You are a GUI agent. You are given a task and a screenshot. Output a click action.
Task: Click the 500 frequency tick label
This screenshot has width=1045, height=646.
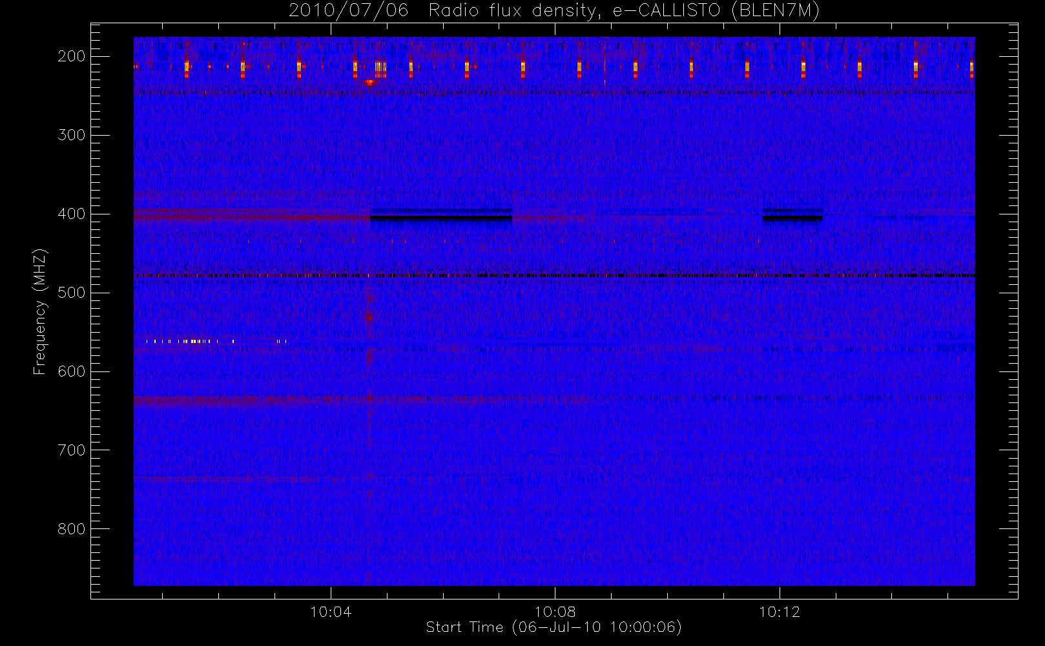[x=72, y=293]
